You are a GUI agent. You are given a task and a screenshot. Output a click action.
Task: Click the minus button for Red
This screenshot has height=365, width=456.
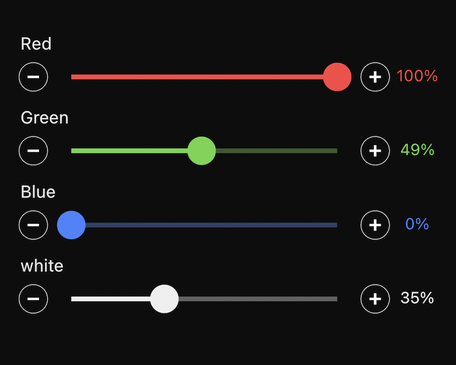click(x=33, y=77)
